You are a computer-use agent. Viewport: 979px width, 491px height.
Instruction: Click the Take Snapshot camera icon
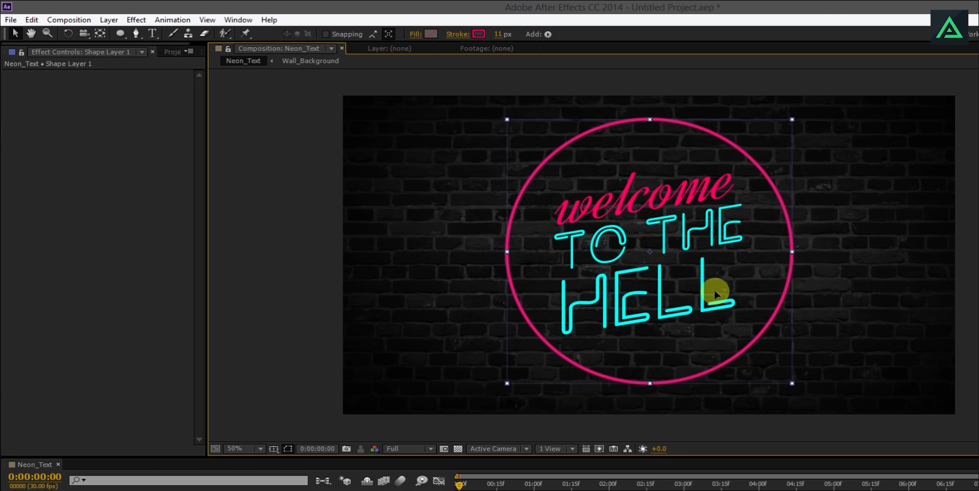pos(347,449)
